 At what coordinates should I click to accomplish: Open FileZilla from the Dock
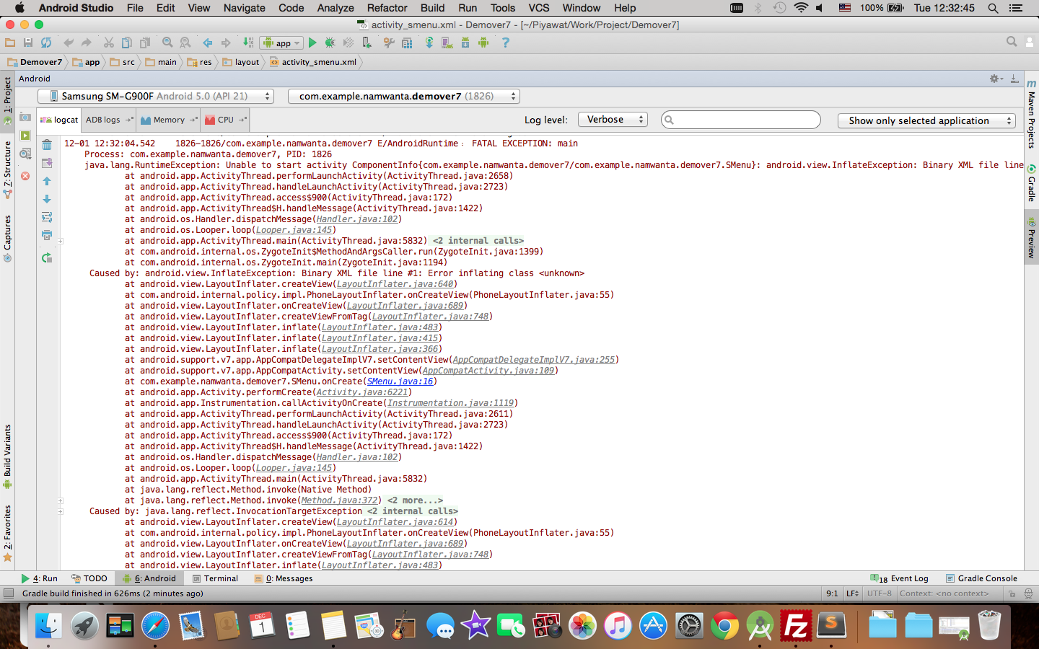(796, 626)
